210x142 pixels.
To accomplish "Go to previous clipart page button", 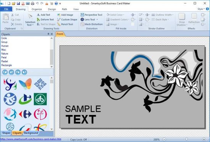I will point(11,72).
